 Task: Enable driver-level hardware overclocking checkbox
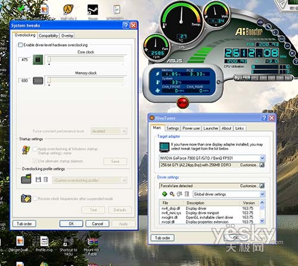click(20, 45)
